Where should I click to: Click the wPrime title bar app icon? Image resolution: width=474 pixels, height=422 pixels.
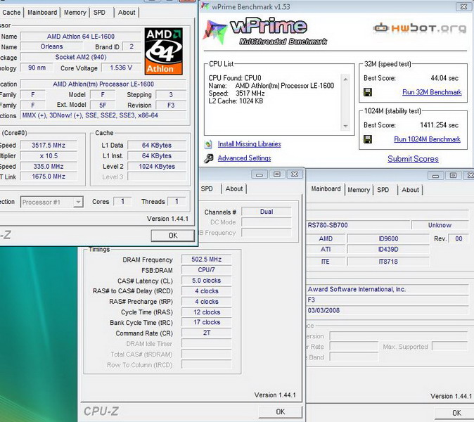[205, 6]
